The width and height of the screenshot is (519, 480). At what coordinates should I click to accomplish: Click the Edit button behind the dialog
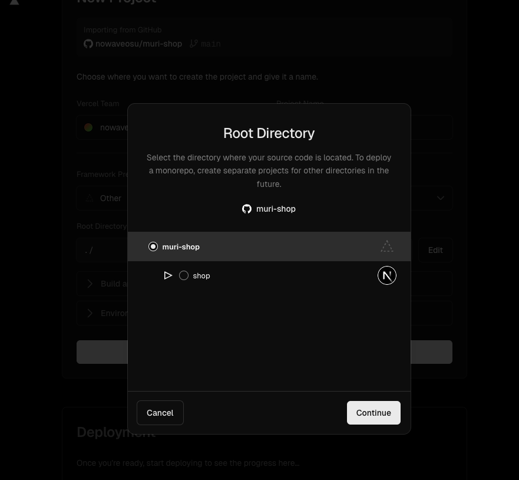point(435,250)
